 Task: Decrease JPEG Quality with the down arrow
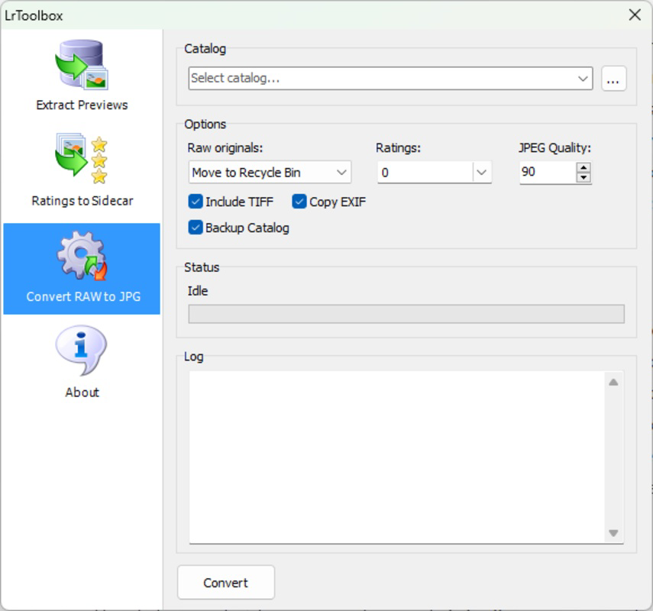(583, 177)
